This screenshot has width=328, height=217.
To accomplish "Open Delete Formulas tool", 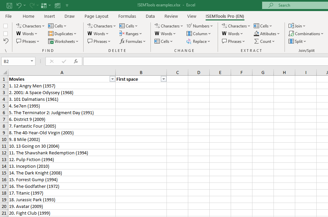I will [x=132, y=42].
